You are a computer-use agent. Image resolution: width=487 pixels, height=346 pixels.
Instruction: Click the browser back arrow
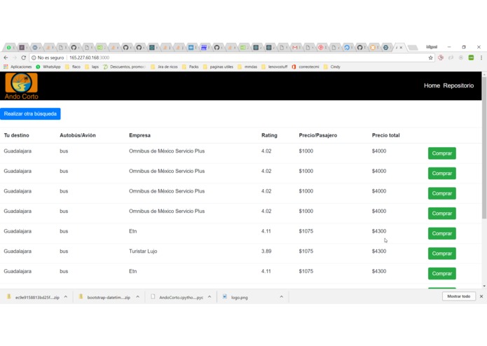(6, 57)
